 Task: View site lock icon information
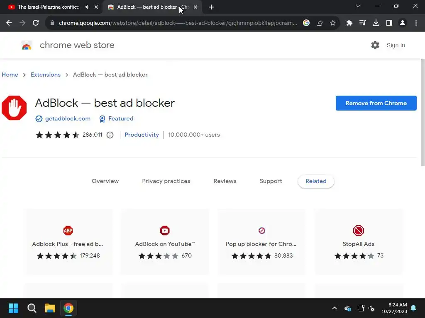(52, 23)
